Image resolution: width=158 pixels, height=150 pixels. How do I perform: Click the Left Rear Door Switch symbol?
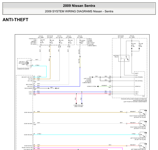(x=143, y=146)
